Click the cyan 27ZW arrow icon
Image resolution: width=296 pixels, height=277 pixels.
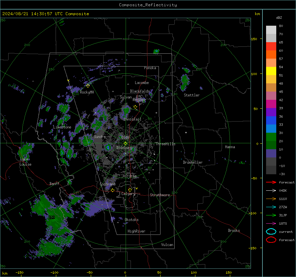[x=271, y=207]
